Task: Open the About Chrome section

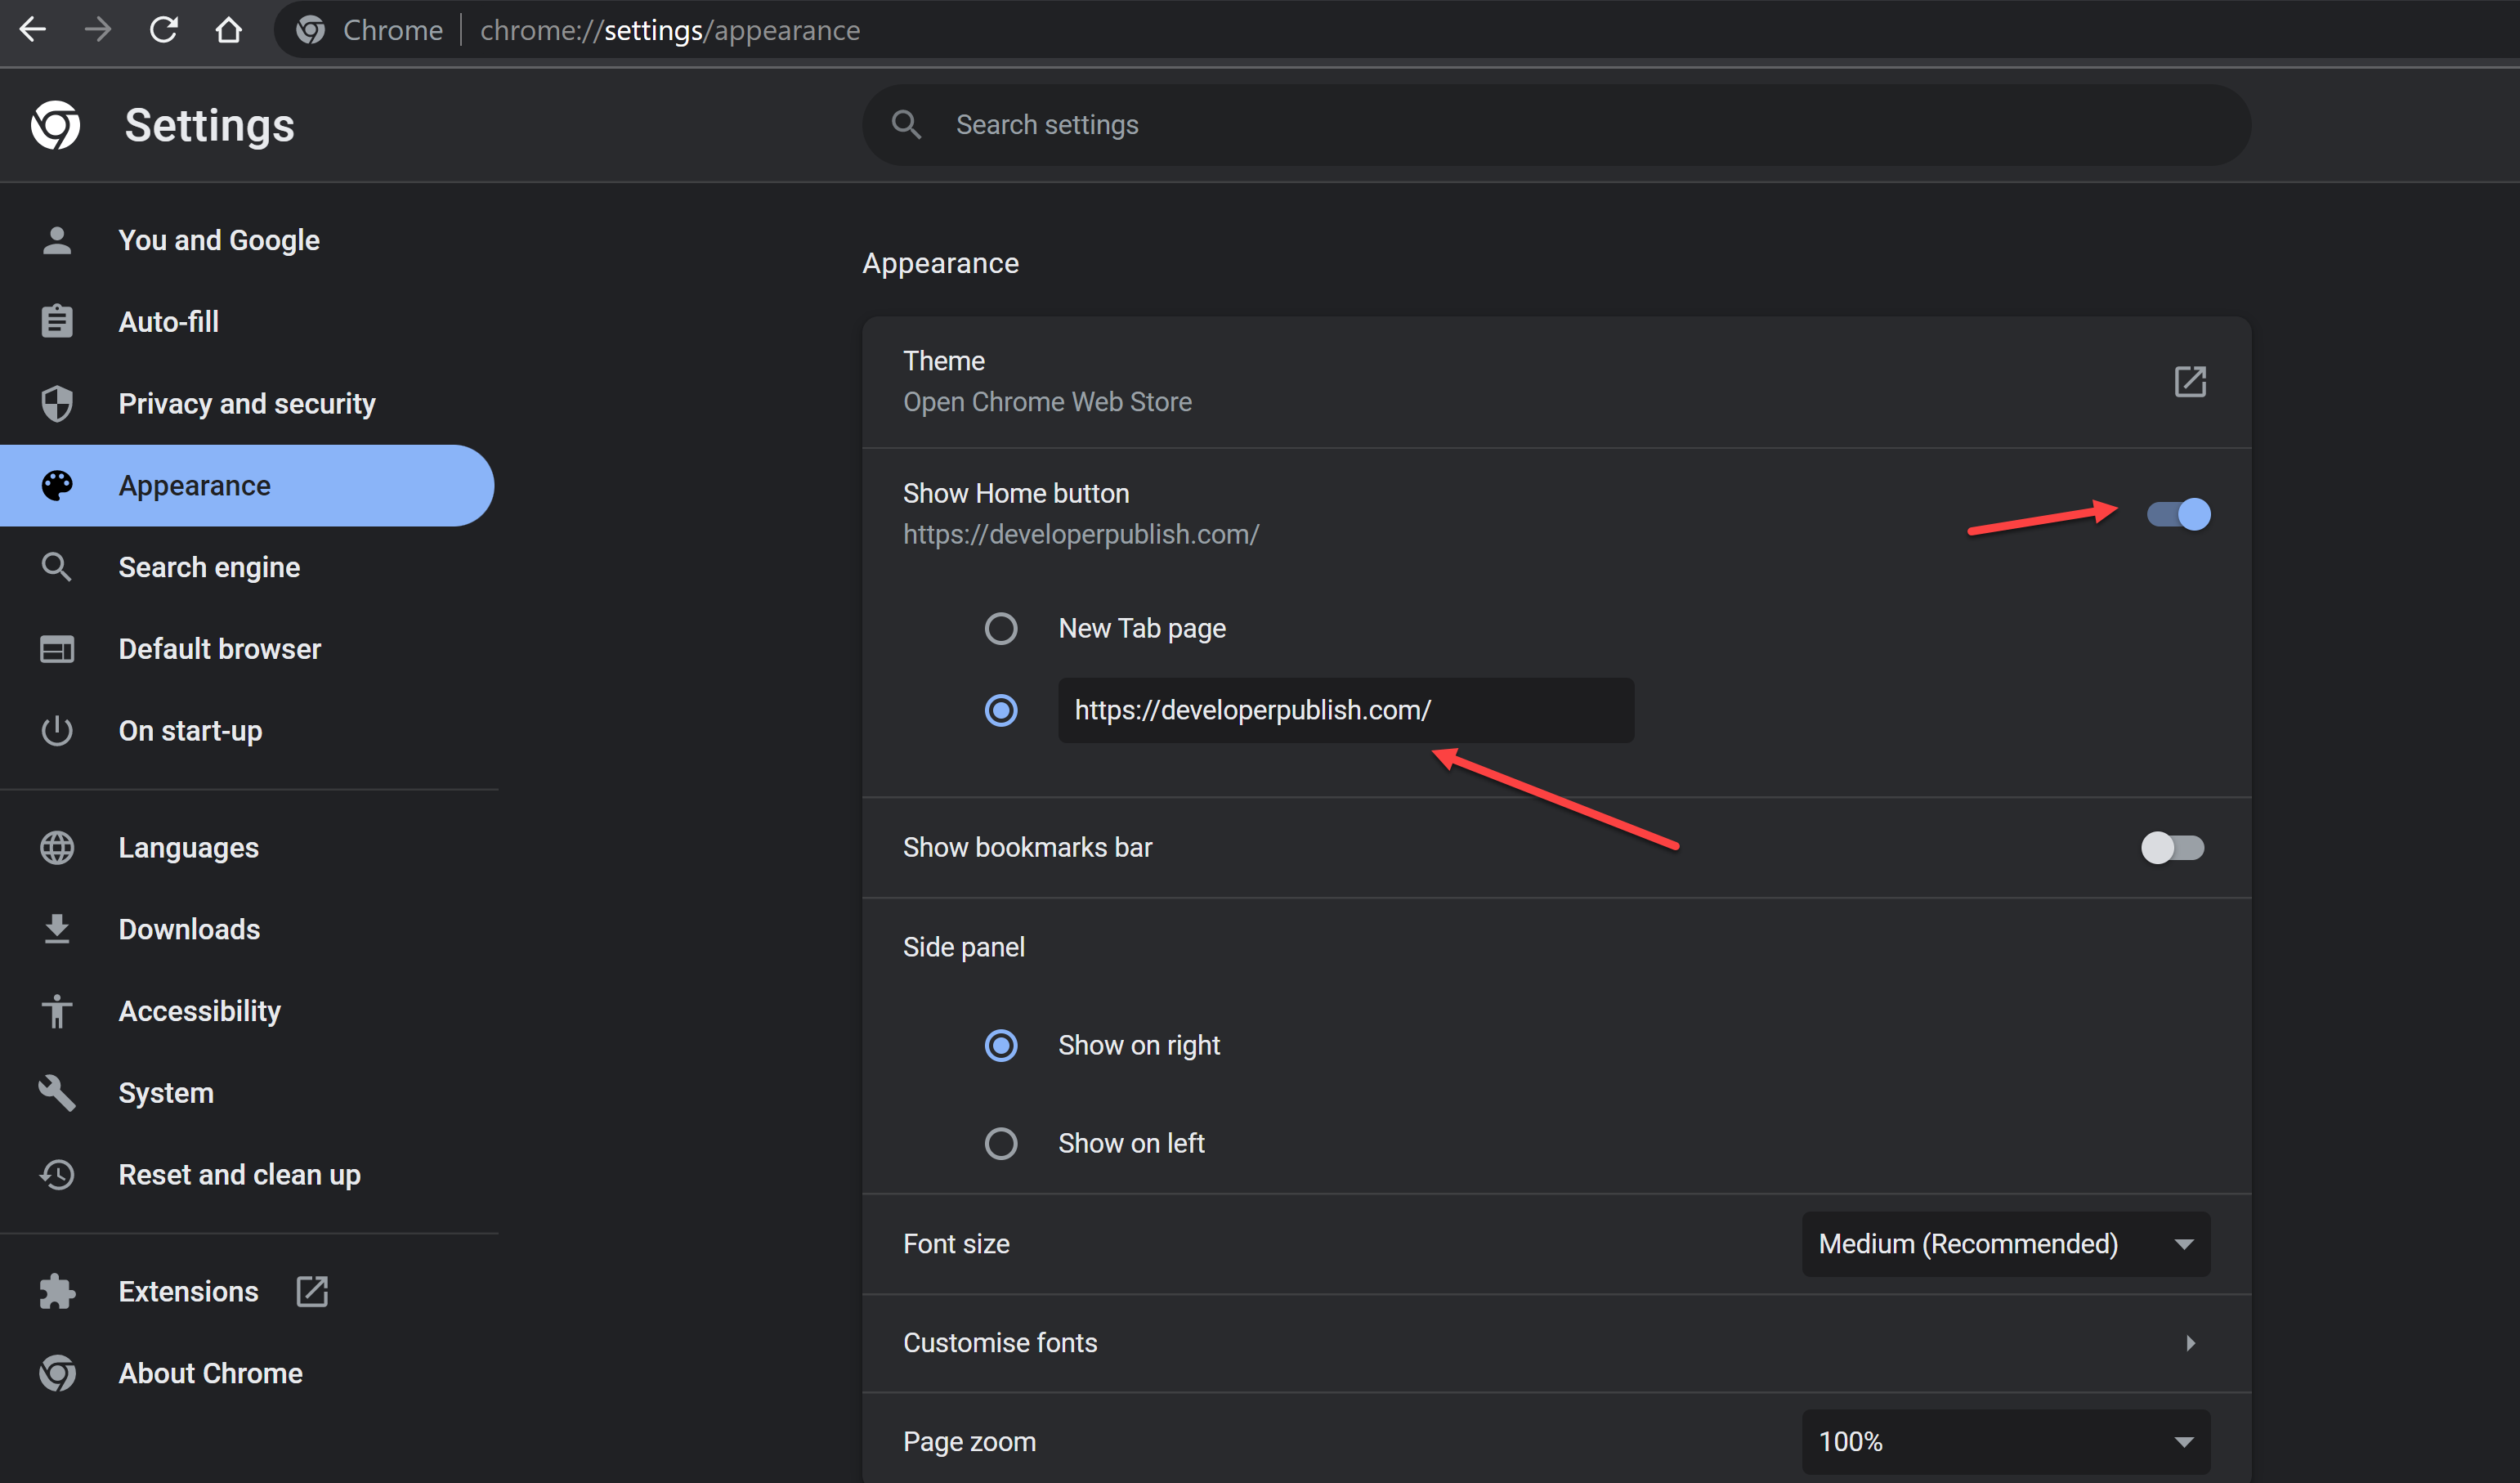Action: [210, 1372]
